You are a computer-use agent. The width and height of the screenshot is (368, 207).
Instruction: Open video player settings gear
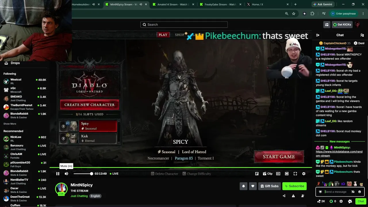pyautogui.click(x=304, y=174)
